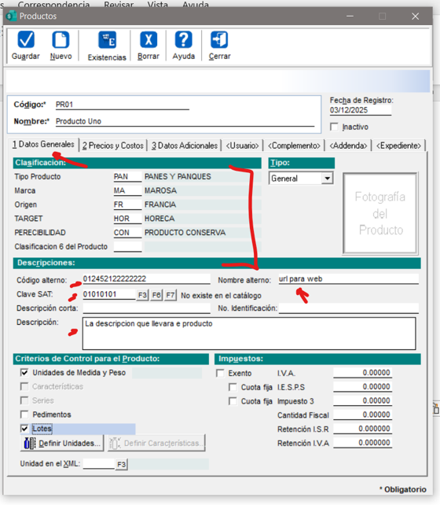Click the Cerrar exit icon
Screen dimensions: 440x505
coord(219,39)
